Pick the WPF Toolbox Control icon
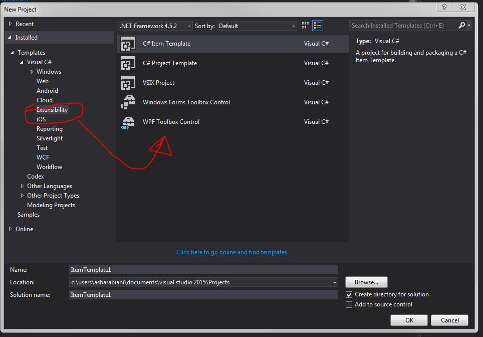Viewport: 483px width, 337px height. (128, 122)
